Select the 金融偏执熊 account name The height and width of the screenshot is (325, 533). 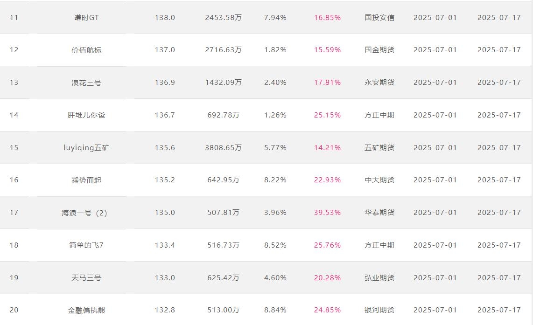(86, 310)
